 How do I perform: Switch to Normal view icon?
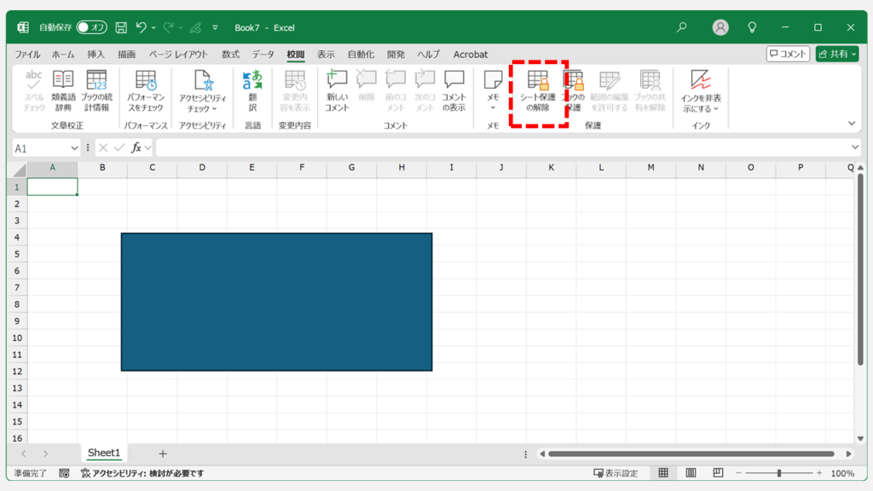point(663,472)
